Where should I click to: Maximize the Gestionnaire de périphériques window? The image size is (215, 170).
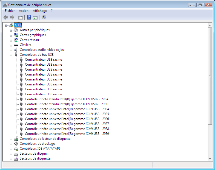[200, 5]
